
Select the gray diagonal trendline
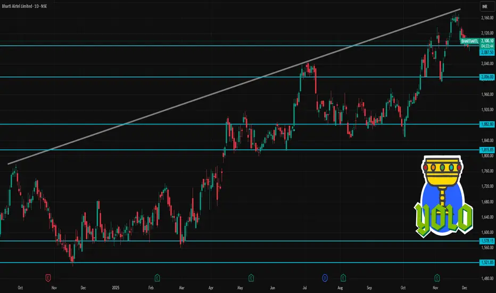pyautogui.click(x=234, y=86)
